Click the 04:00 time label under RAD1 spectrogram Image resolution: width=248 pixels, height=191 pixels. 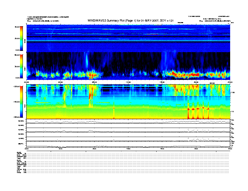coord(60,82)
